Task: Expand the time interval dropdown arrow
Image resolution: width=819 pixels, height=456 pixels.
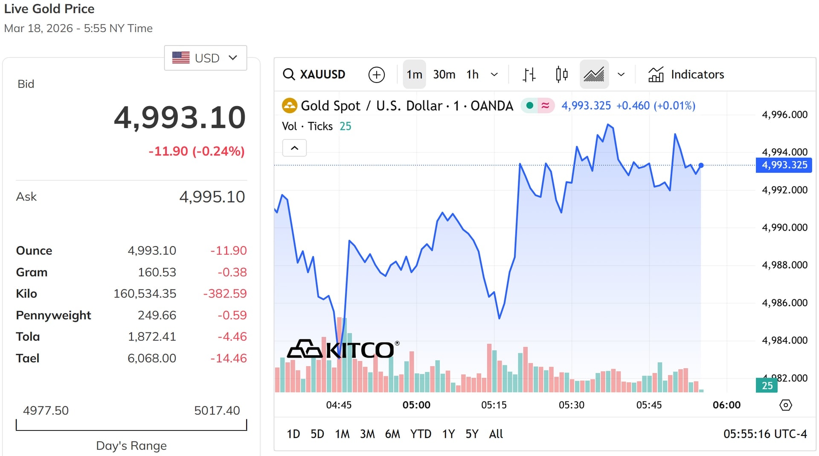Action: click(x=494, y=75)
